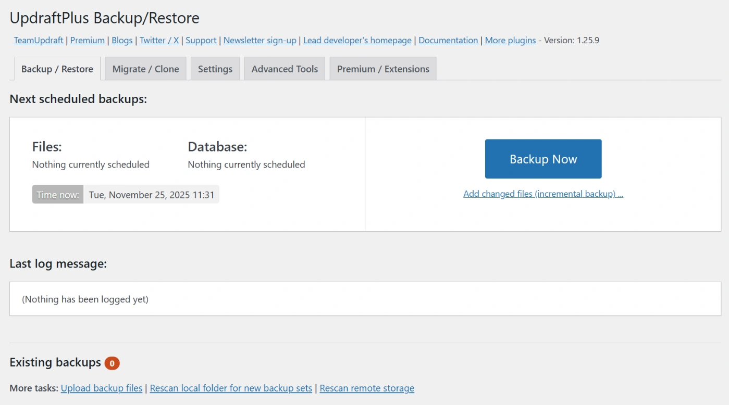Open the TeamUpdraft link
This screenshot has width=729, height=405.
39,40
